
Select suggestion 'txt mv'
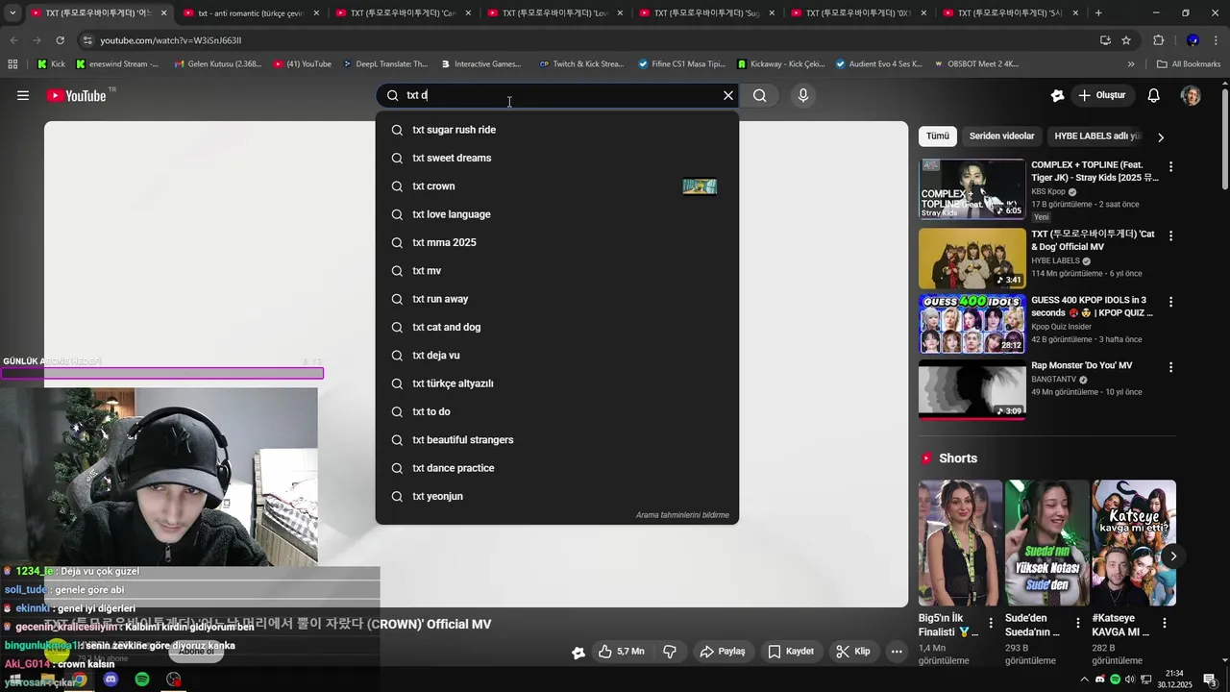557,271
